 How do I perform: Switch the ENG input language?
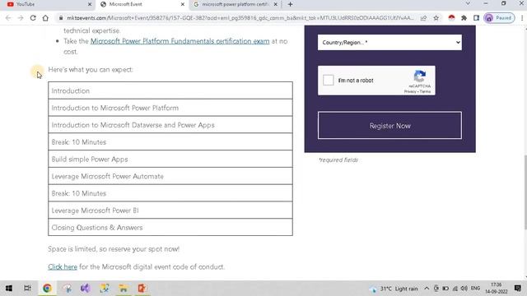tap(475, 289)
